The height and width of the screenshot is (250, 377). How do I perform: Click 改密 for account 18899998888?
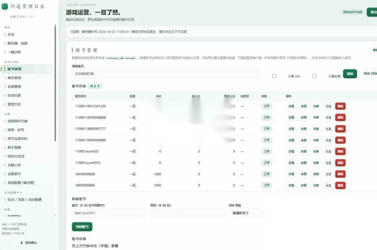click(x=303, y=185)
